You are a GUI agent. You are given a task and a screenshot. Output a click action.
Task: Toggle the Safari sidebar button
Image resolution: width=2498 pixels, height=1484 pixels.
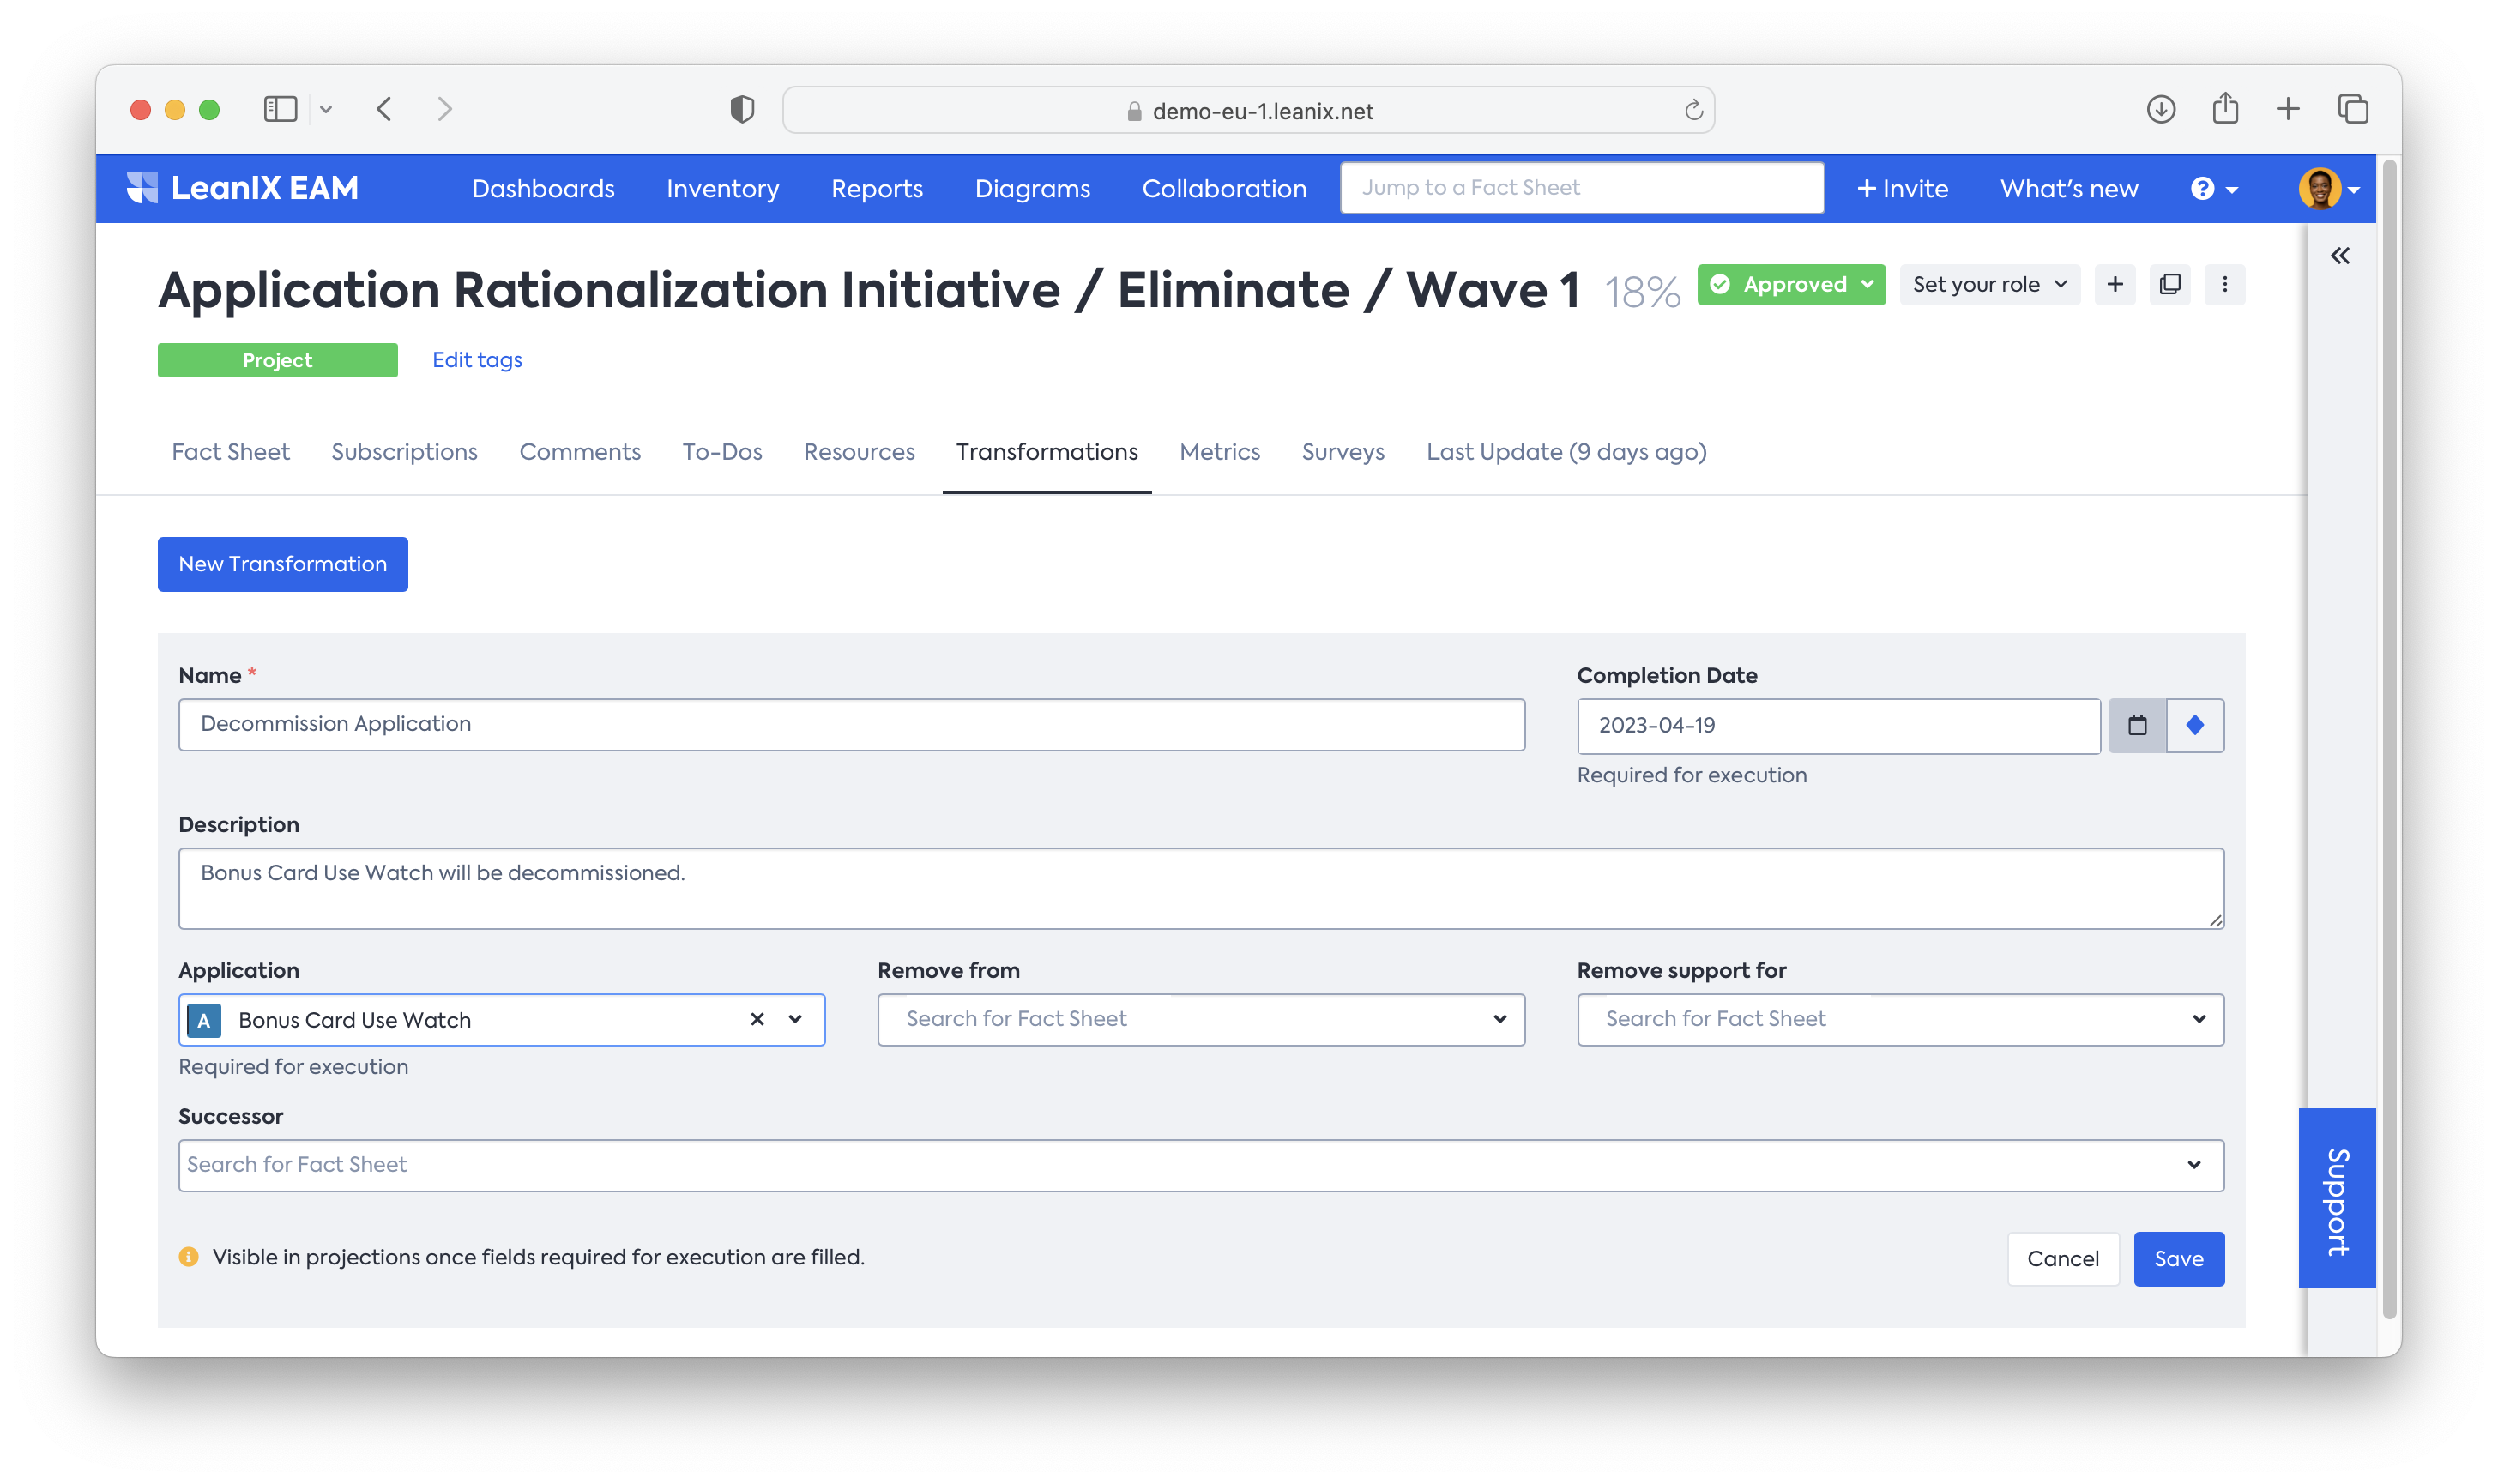point(280,109)
